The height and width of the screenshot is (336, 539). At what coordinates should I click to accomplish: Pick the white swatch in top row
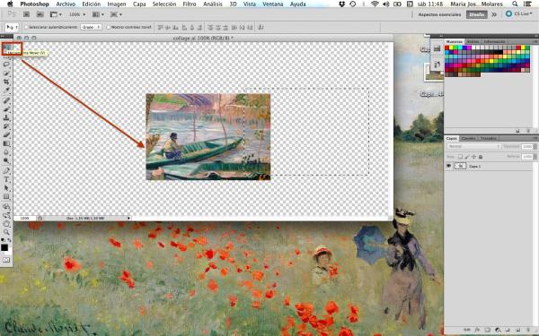pos(474,48)
